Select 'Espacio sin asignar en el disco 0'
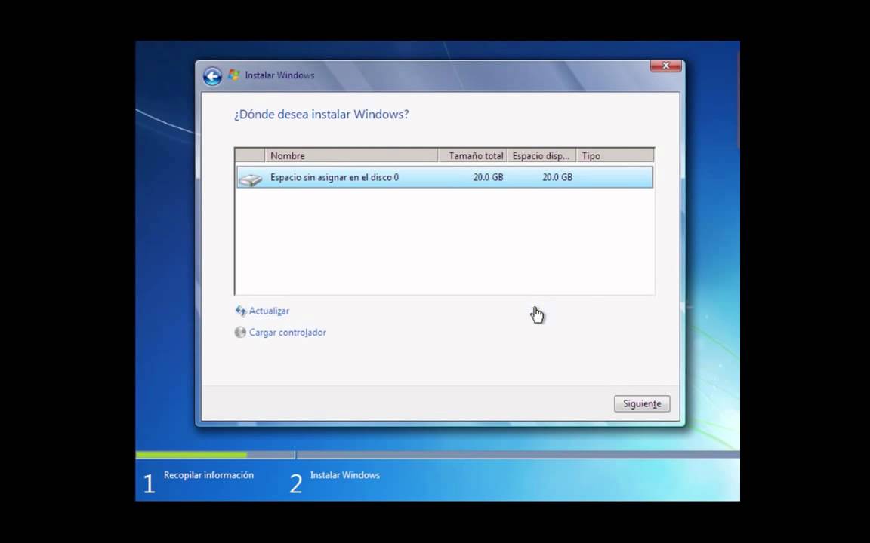 444,177
